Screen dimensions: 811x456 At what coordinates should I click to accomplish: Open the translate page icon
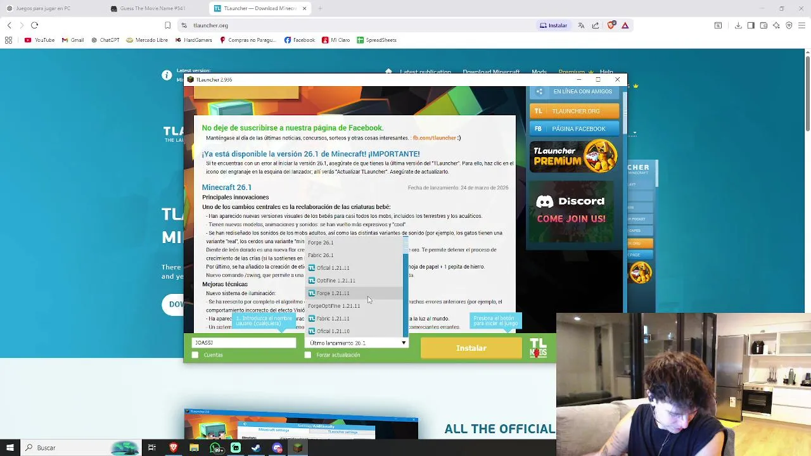click(581, 25)
